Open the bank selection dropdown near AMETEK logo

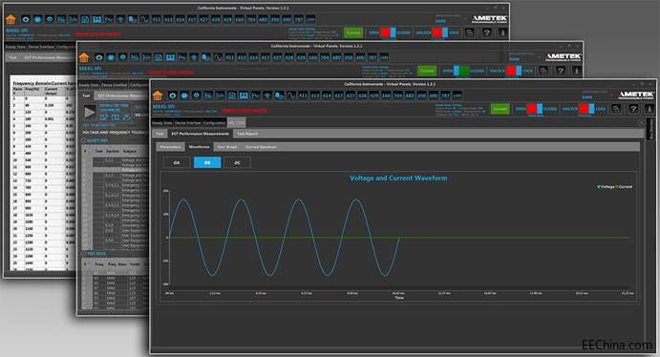point(595,97)
